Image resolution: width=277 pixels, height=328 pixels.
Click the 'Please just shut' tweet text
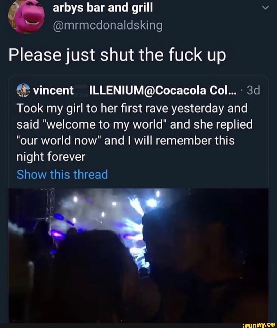(117, 55)
